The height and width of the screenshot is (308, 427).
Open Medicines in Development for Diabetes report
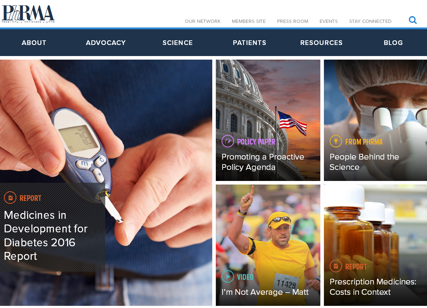point(46,236)
